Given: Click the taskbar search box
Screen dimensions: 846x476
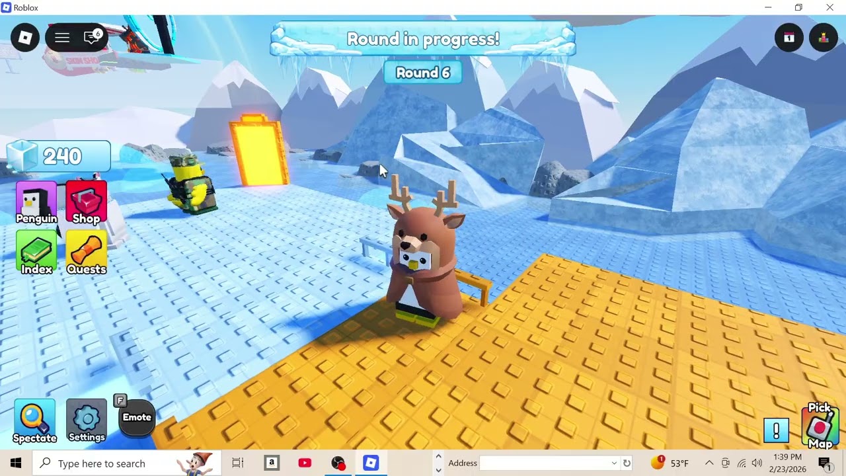Looking at the screenshot, I should pos(127,463).
